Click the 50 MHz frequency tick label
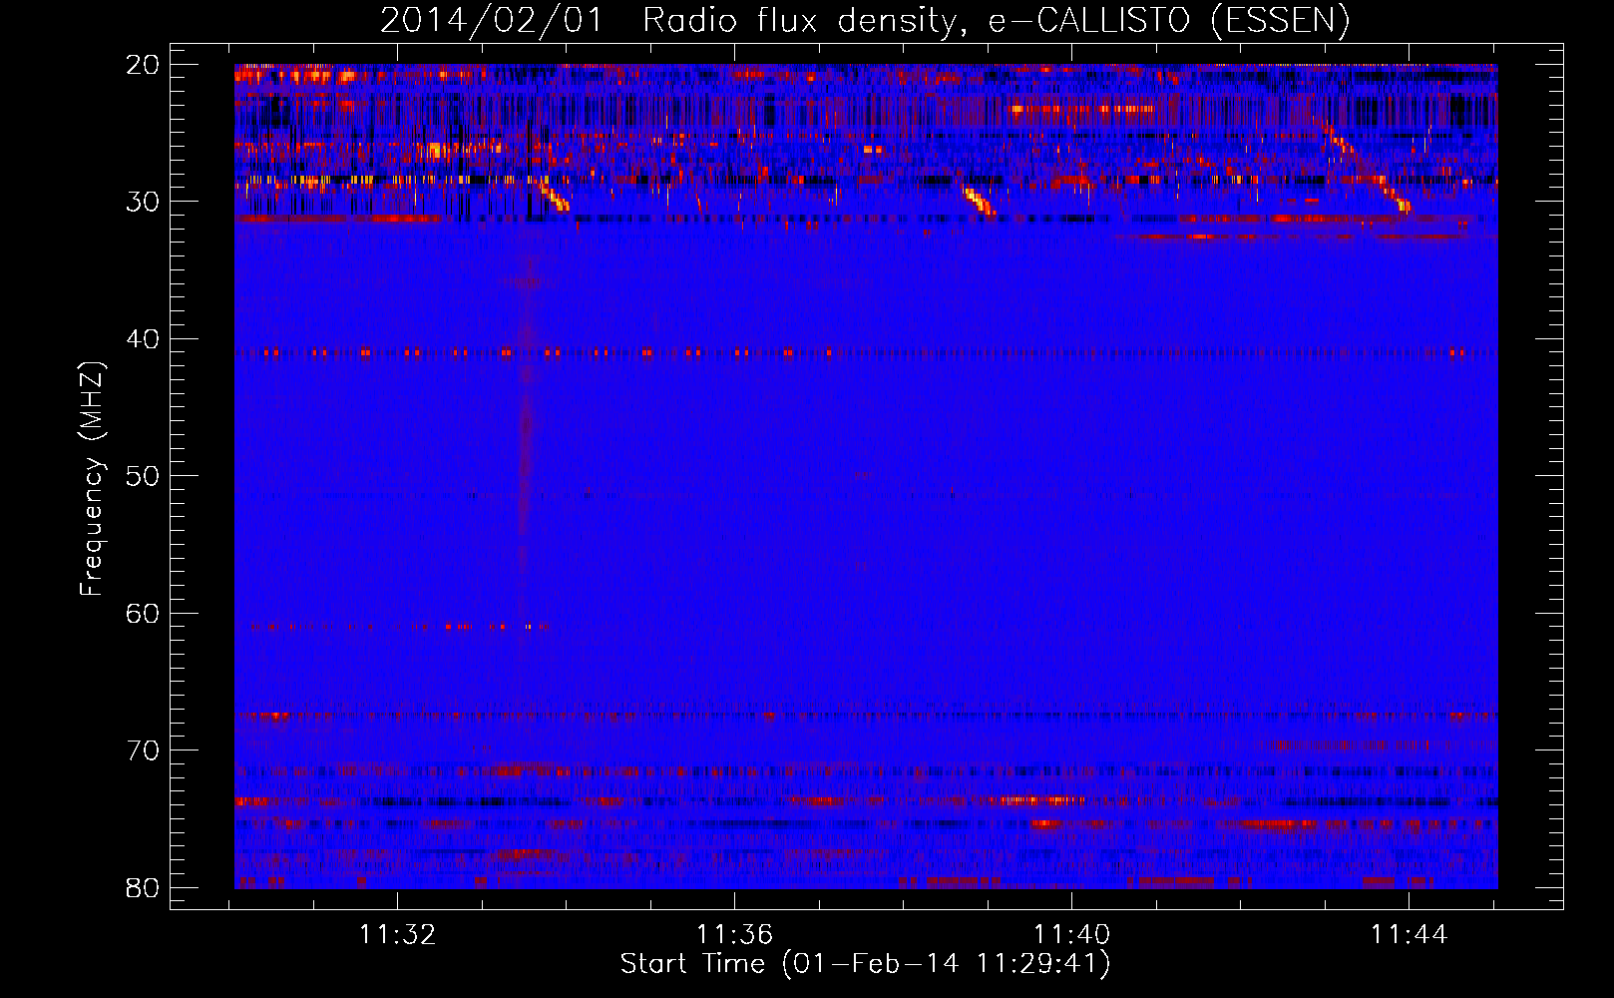 click(x=143, y=476)
